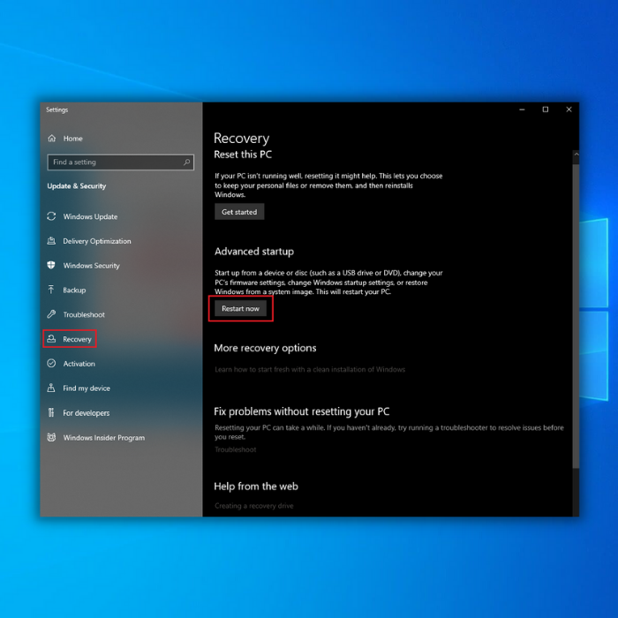The width and height of the screenshot is (618, 618).
Task: Click the Update & Security heading
Action: click(x=77, y=186)
